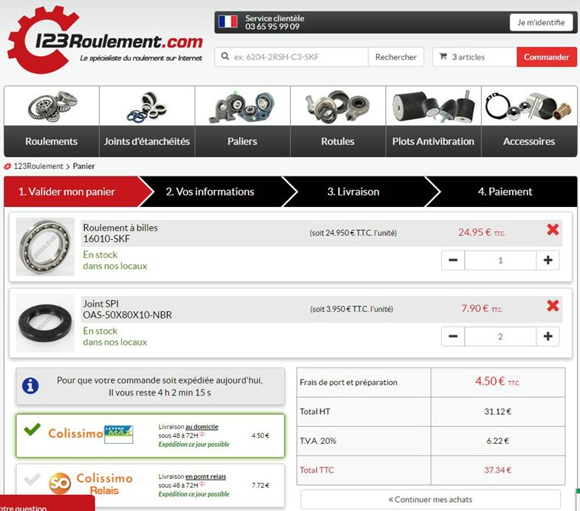Screen dimensions: 580x511
Task: Click the magnifier icon in search field
Action: point(225,57)
